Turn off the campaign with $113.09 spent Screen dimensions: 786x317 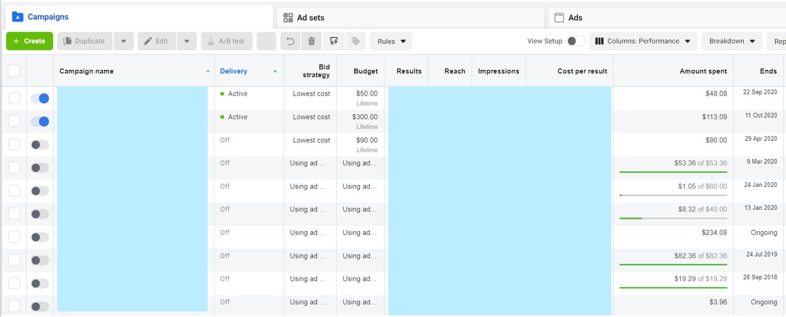pos(40,121)
